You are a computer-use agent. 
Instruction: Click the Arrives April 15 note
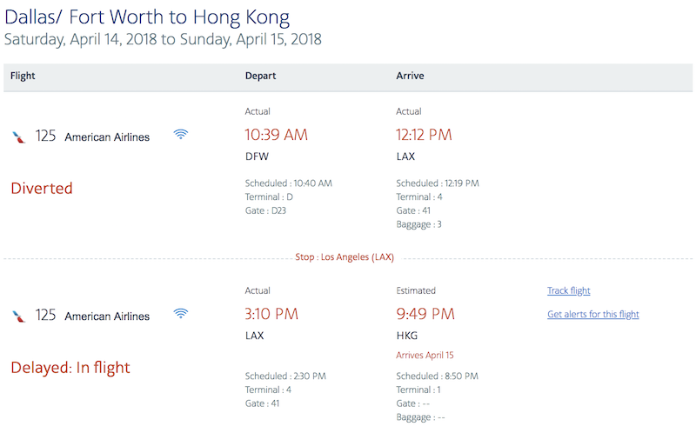click(x=425, y=356)
